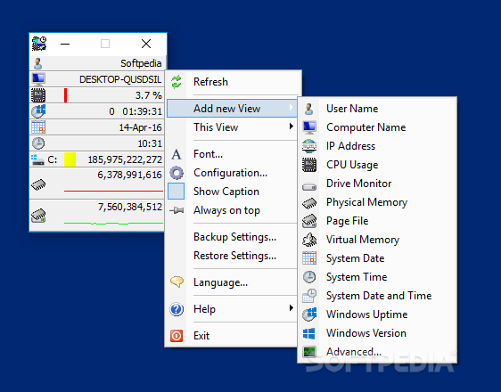The image size is (501, 392).
Task: Click the memory value 6,378,991,616
Action: point(130,175)
